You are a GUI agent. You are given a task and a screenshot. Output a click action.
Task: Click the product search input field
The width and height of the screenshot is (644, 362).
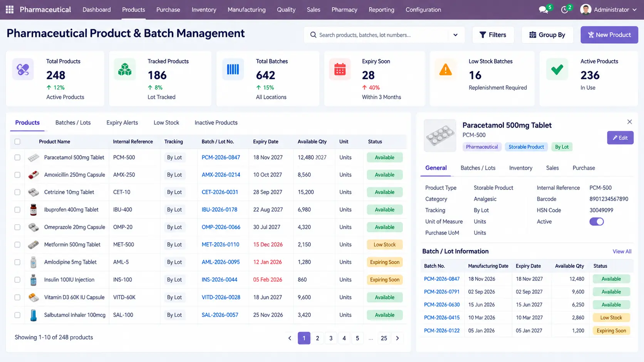point(383,35)
